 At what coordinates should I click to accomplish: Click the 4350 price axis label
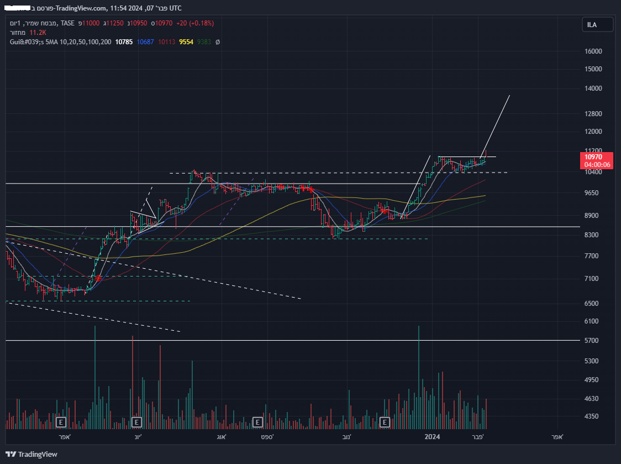[x=592, y=416]
